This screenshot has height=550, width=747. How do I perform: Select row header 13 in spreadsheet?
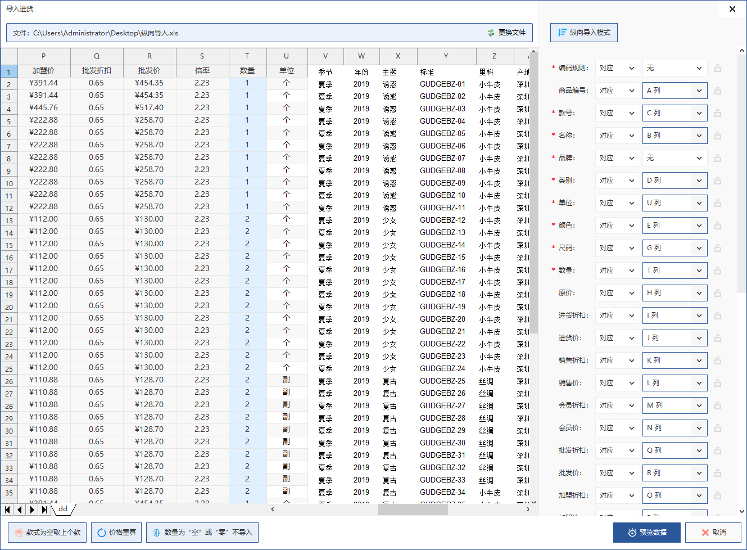click(x=9, y=220)
